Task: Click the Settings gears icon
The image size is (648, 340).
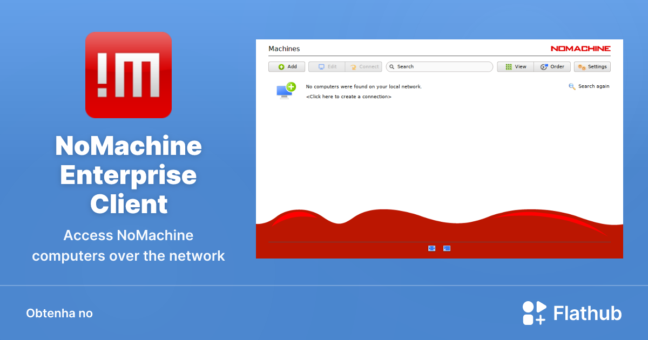Action: point(582,66)
